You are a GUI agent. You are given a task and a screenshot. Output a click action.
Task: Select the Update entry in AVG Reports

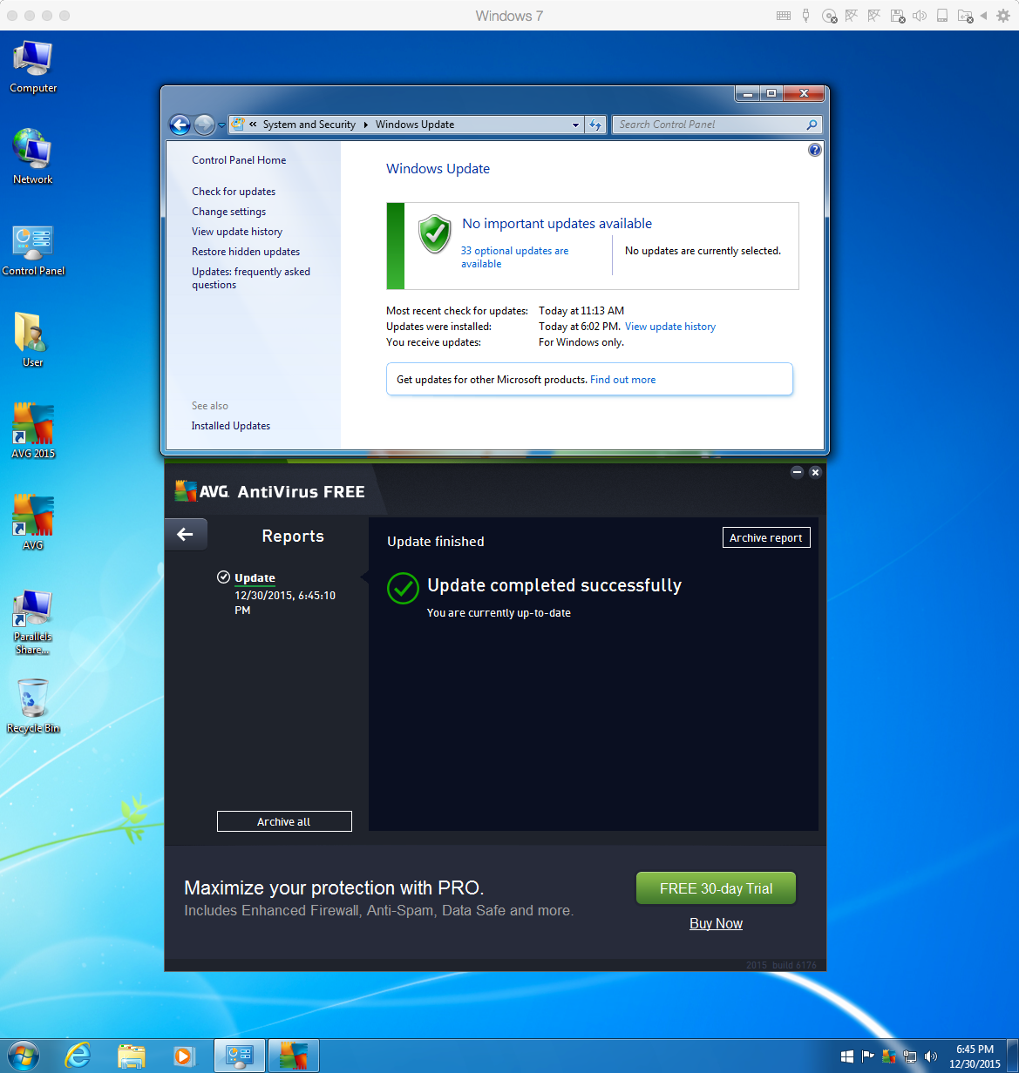pyautogui.click(x=255, y=577)
